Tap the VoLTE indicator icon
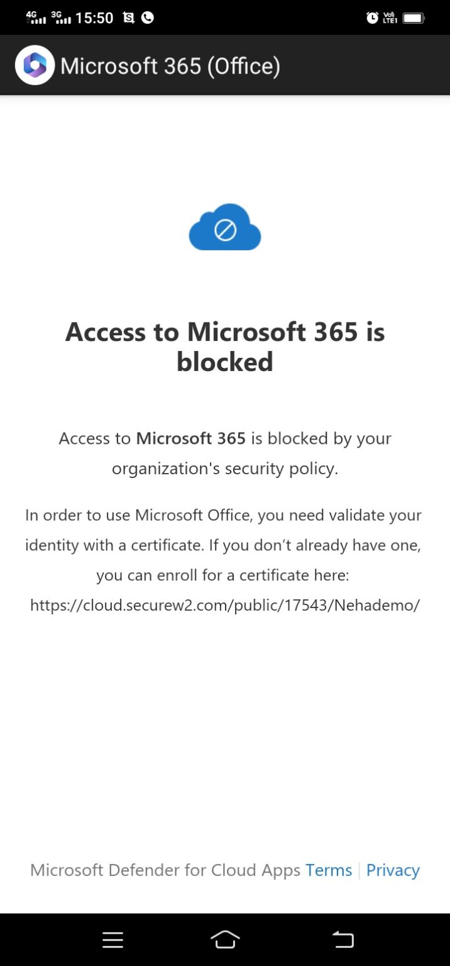This screenshot has height=966, width=450. click(x=390, y=19)
